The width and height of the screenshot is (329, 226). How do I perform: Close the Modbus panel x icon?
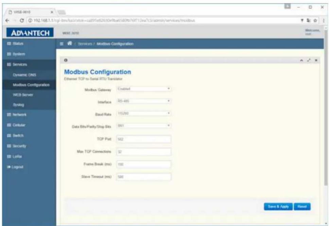pyautogui.click(x=316, y=60)
